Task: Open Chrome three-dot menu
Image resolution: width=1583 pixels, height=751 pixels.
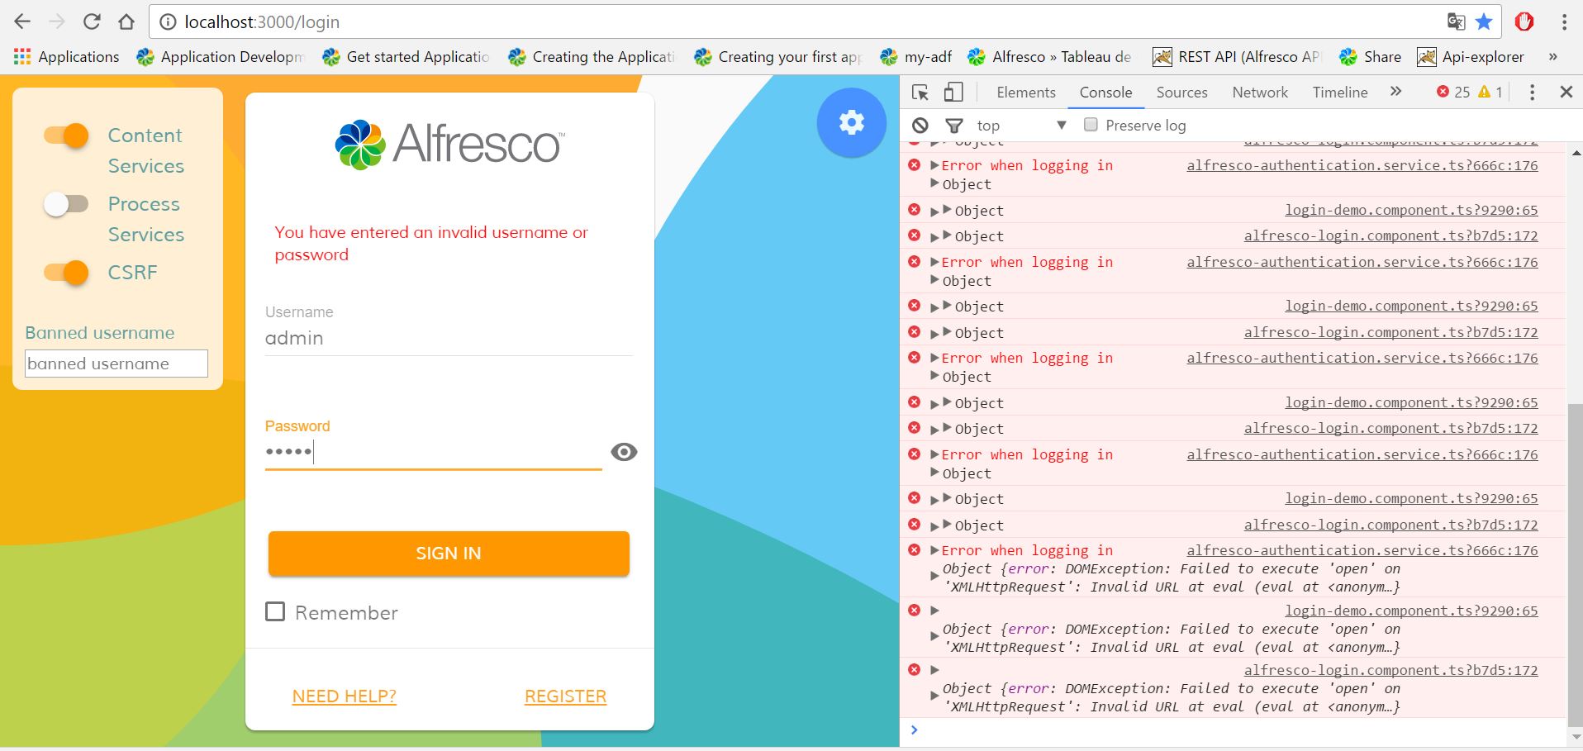Action: click(x=1564, y=22)
